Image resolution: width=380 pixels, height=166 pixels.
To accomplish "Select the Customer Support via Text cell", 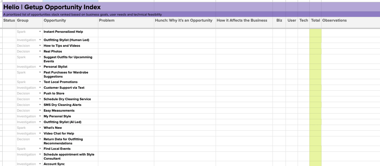I will 71,88.
